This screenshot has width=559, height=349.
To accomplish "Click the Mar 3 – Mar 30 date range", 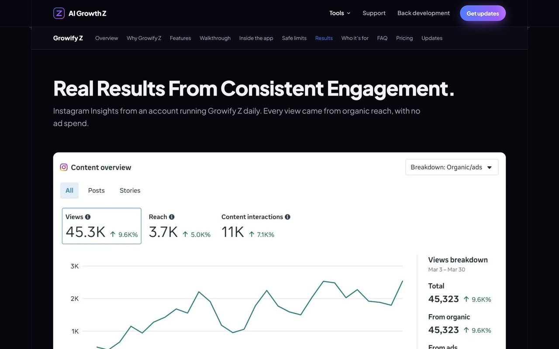I will pos(447,270).
